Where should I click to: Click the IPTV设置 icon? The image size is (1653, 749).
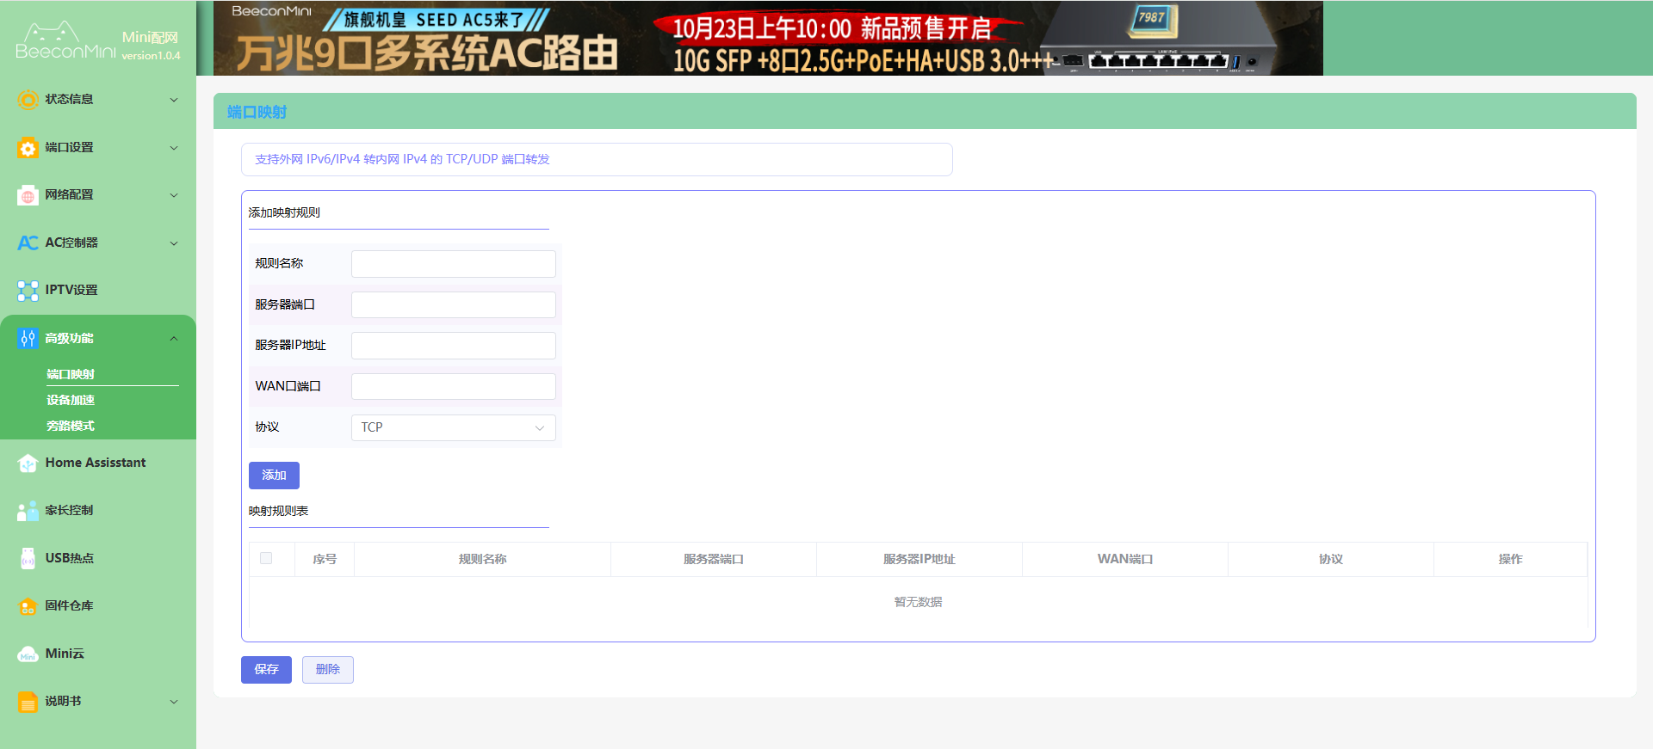(28, 291)
